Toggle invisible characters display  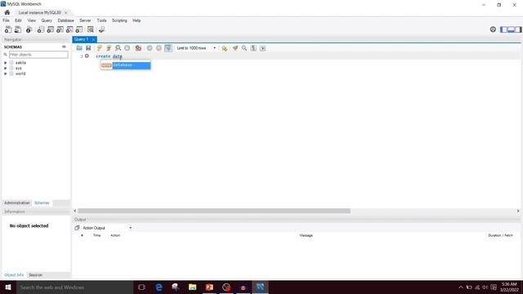tap(253, 48)
